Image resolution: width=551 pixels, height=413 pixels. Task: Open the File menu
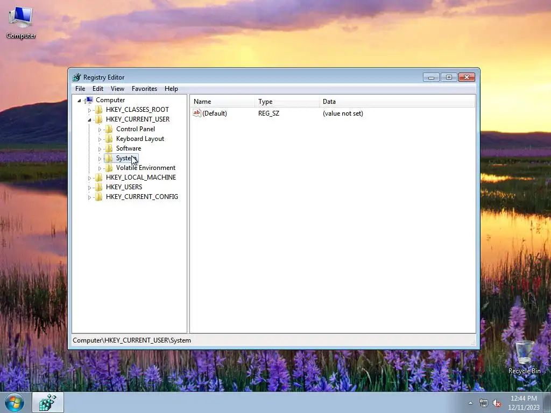point(80,89)
